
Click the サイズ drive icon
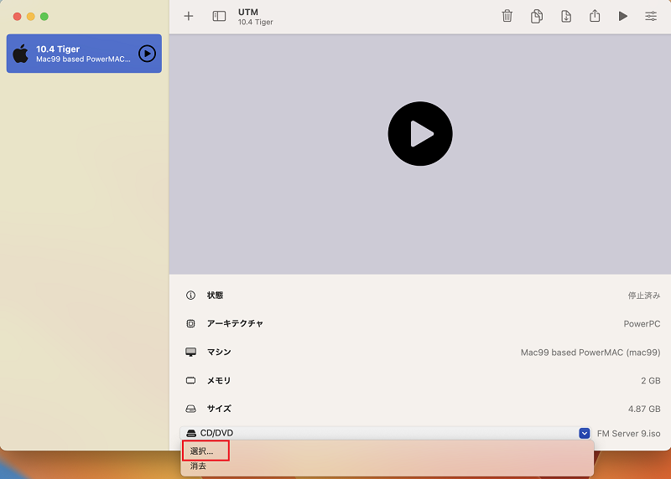pos(191,409)
